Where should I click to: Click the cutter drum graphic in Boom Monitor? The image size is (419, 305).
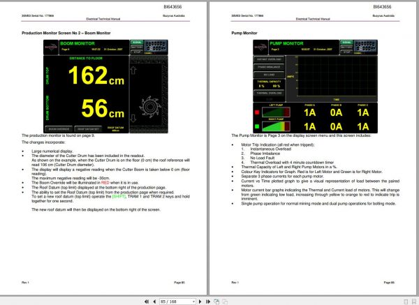[150, 107]
